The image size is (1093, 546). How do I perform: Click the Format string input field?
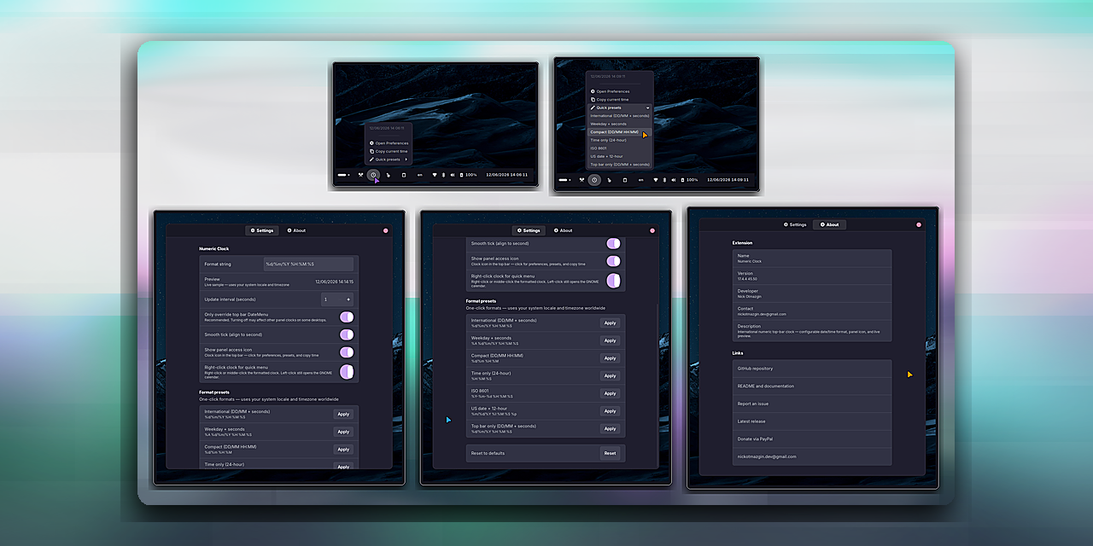coord(307,264)
